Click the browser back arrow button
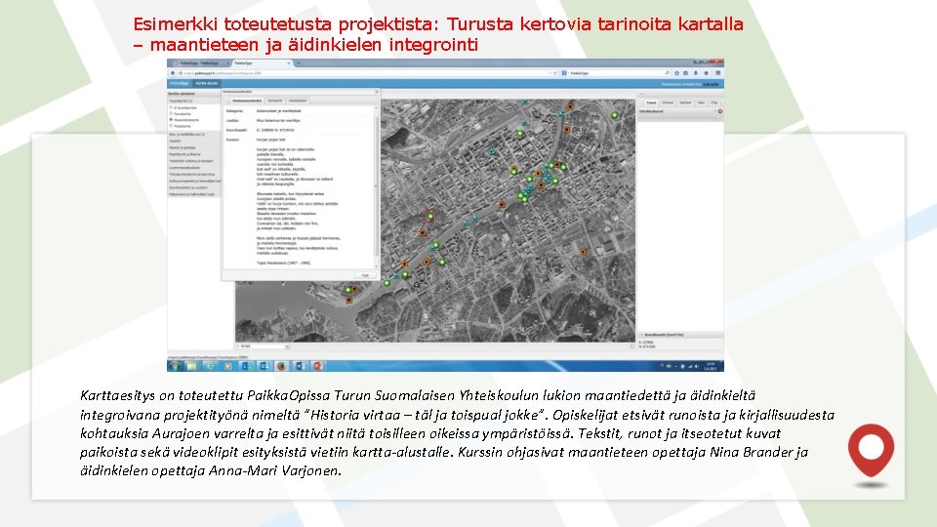 click(173, 73)
